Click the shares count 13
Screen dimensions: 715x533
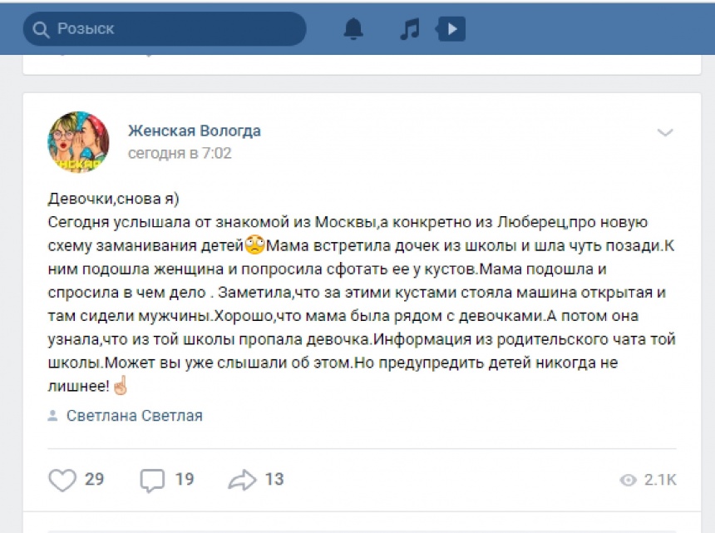pyautogui.click(x=274, y=479)
